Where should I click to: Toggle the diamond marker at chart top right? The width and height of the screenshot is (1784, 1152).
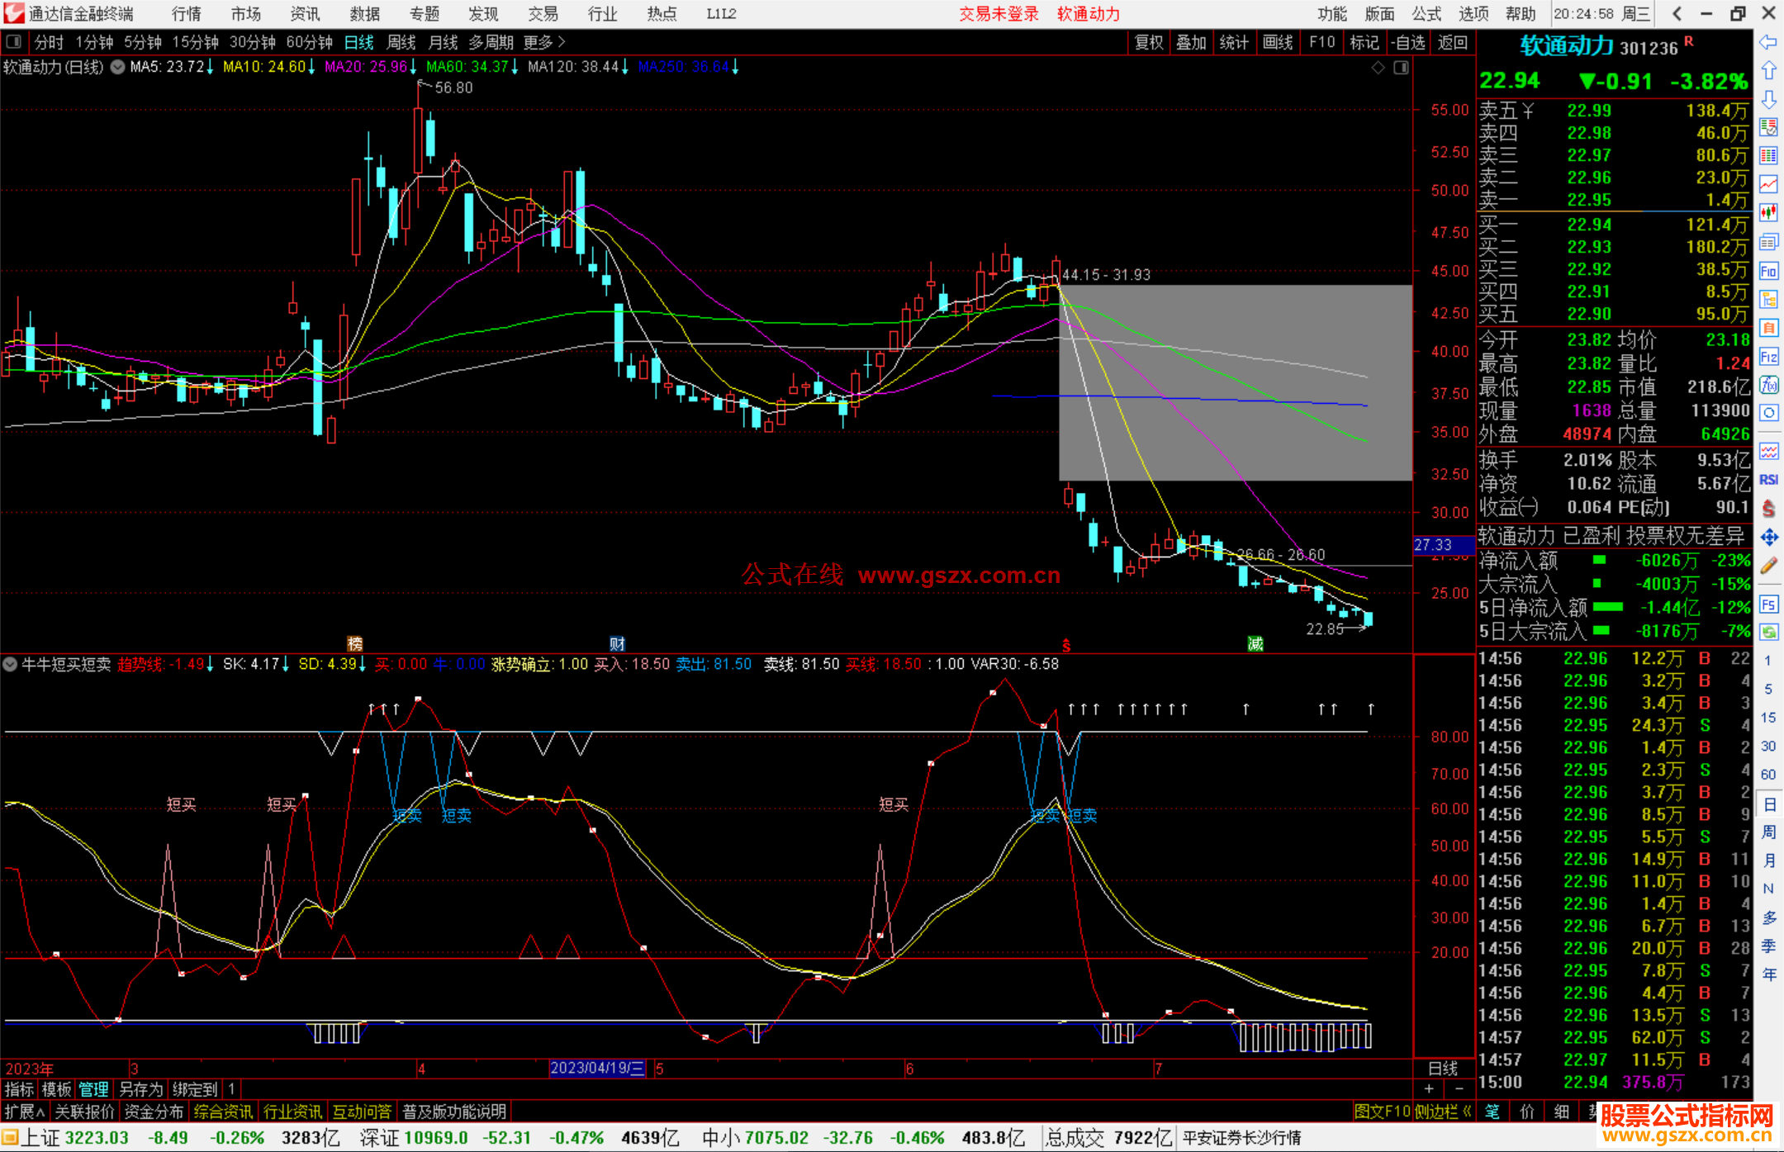click(x=1378, y=68)
